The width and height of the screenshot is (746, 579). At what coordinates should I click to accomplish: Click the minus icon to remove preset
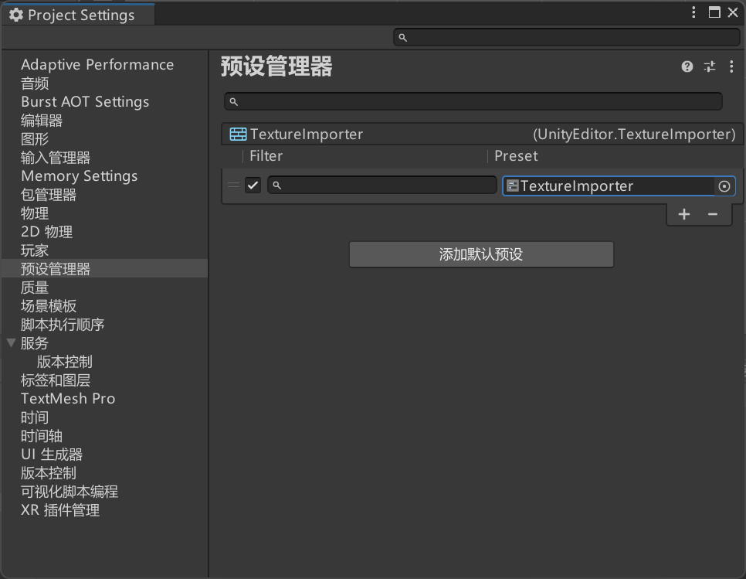click(x=713, y=214)
